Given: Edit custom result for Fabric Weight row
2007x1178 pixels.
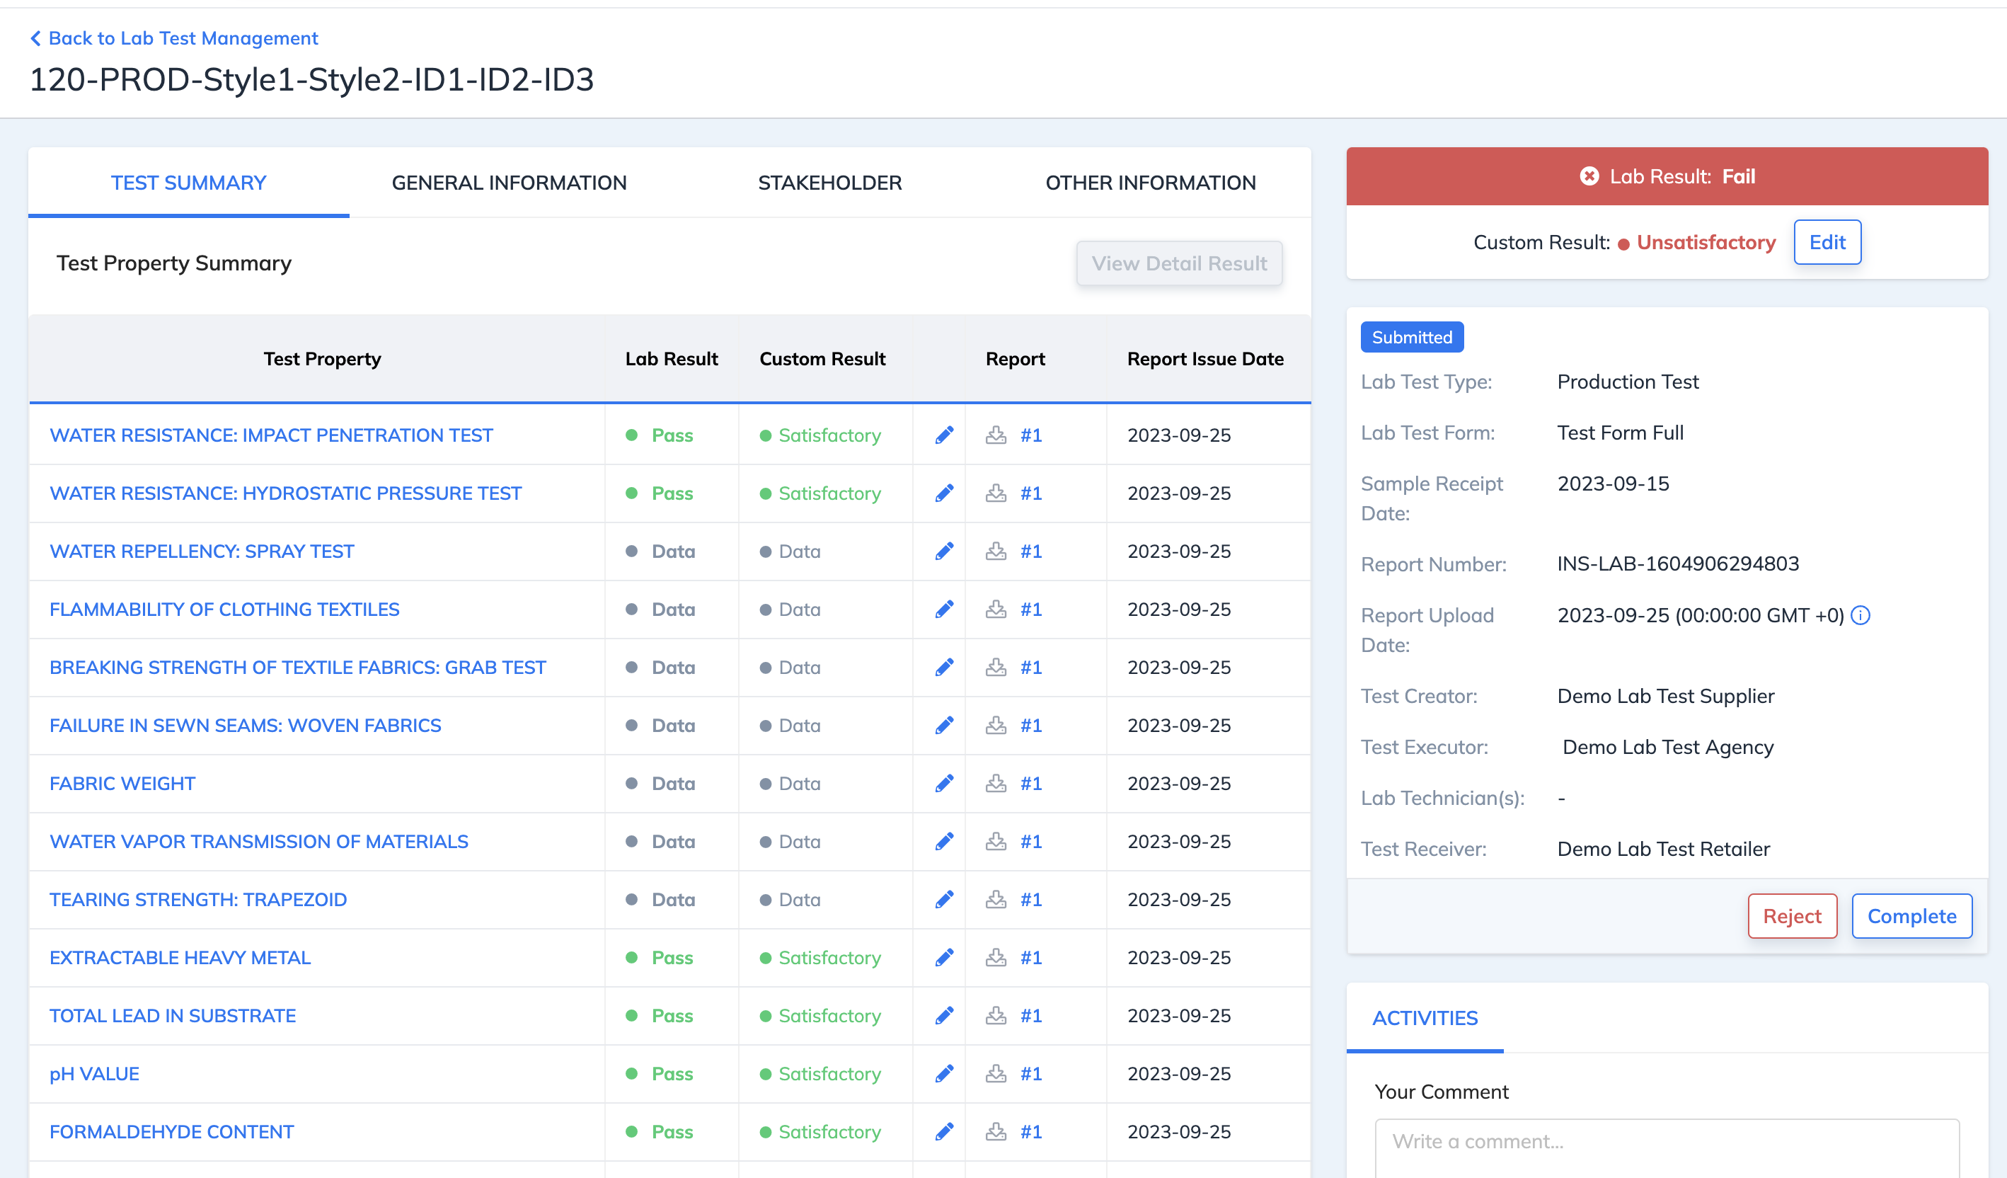Looking at the screenshot, I should point(944,784).
